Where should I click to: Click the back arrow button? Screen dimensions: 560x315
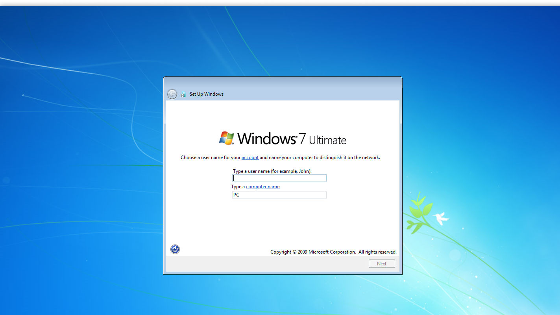(x=172, y=94)
